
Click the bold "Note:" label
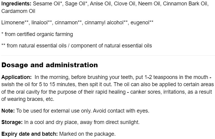pyautogui.click(x=8, y=111)
